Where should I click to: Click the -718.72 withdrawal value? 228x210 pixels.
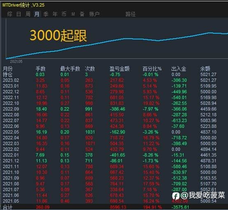[179, 138]
